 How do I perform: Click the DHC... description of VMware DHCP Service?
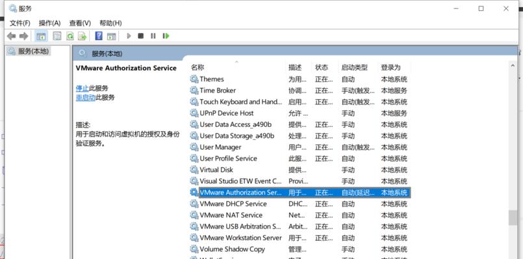tap(298, 203)
